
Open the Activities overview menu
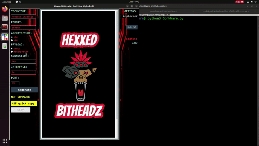[x=7, y=2]
